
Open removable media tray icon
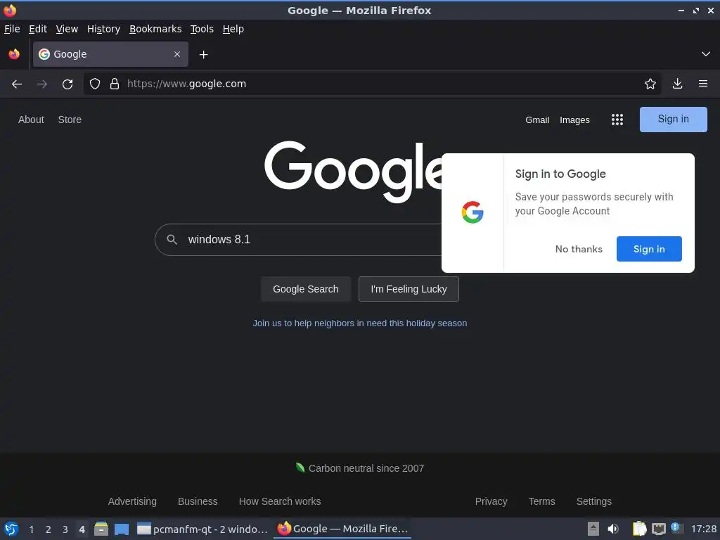[x=593, y=529]
